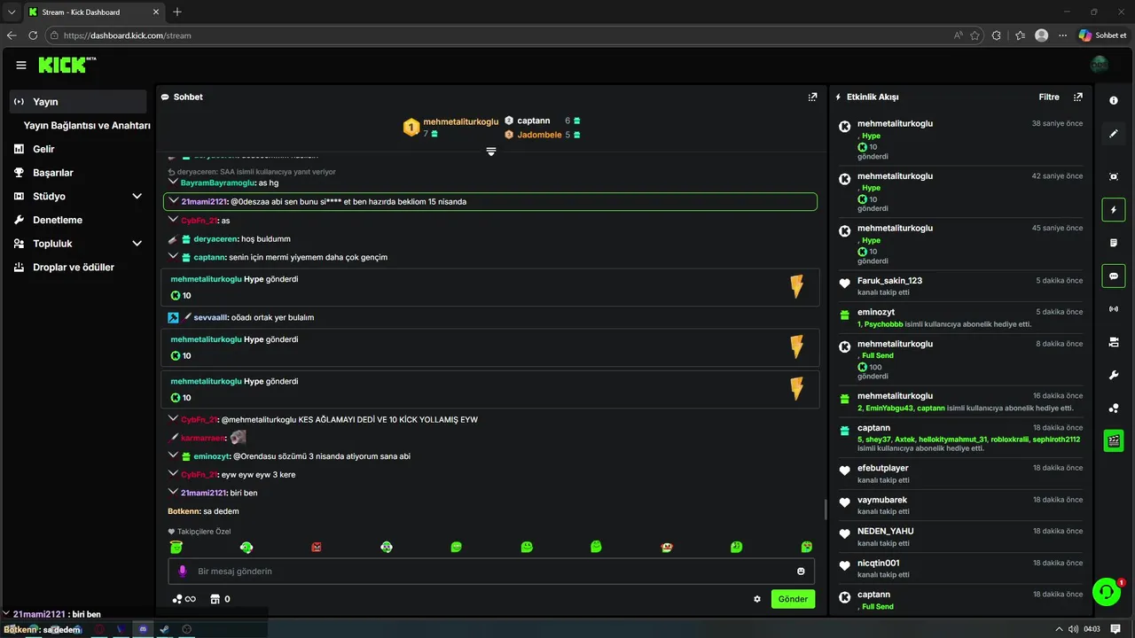Toggle the chat bubble panel icon
This screenshot has width=1135, height=638.
point(1114,276)
